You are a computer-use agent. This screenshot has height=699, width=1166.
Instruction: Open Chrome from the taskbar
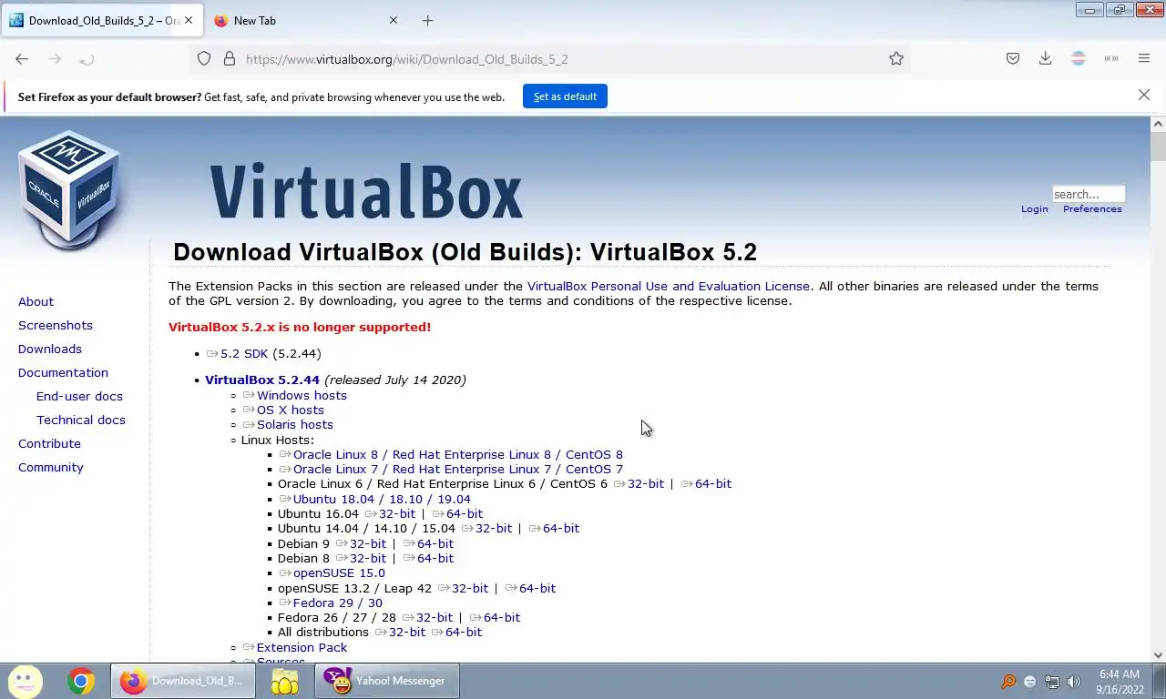point(81,681)
